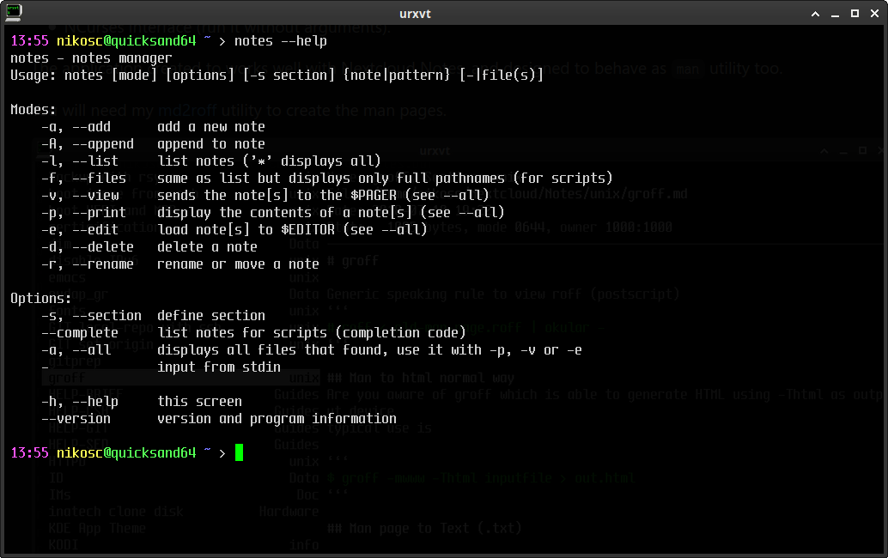Click the '-d, --delete' option text
The width and height of the screenshot is (888, 558).
(x=88, y=247)
